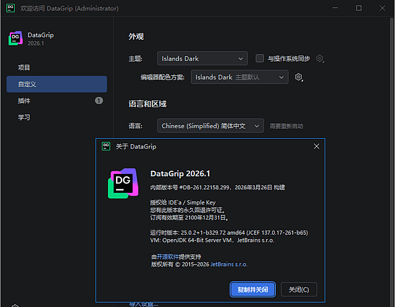Open the 语言 Chinese (Simplified) dropdown
Screen dimensions: 395x307
(210, 126)
